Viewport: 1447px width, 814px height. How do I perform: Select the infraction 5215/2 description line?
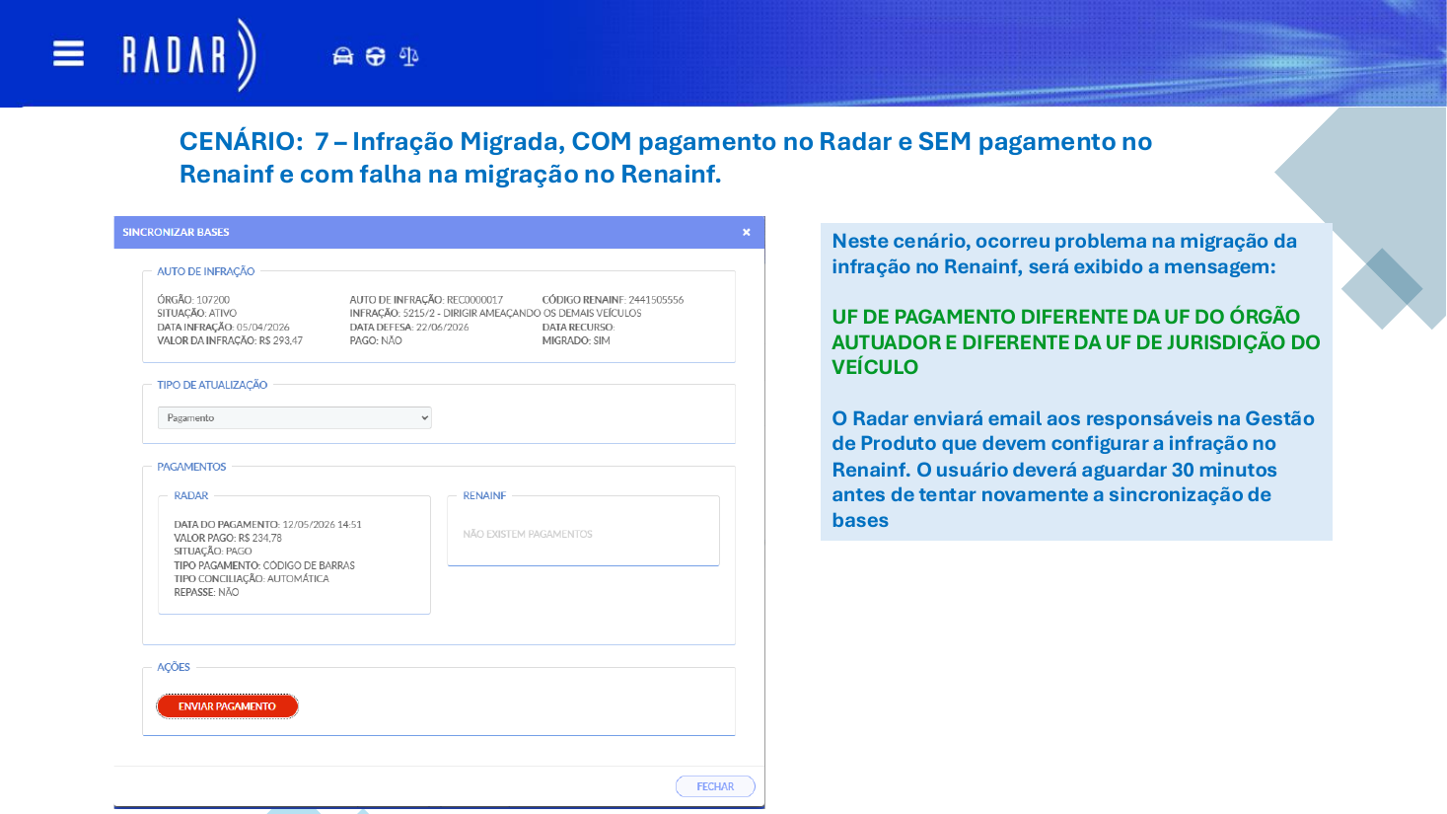(495, 313)
